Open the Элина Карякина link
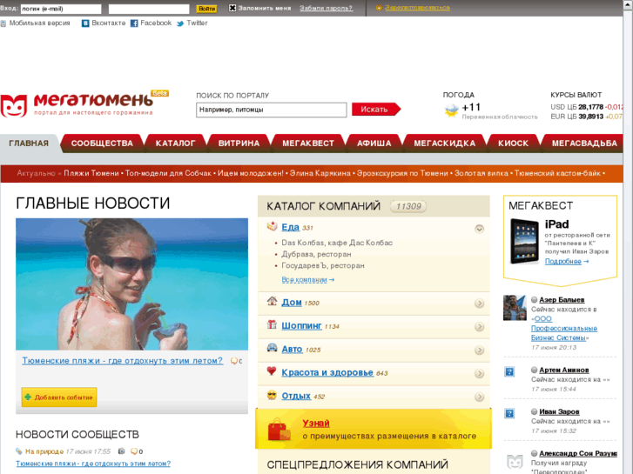This screenshot has height=474, width=633. (320, 173)
